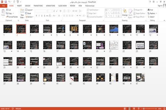Open the Layout dropdown
Screen dimensions: 166x110
tap(29, 10)
